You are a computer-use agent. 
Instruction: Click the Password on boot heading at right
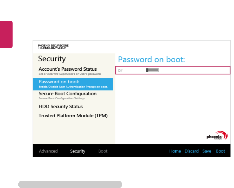click(x=151, y=60)
